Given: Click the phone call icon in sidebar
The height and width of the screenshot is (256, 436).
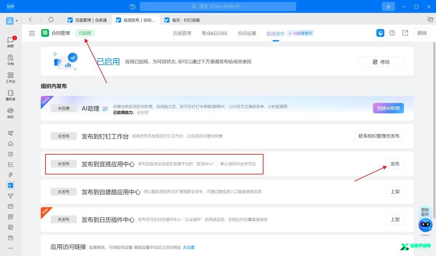Looking at the screenshot, I should click(11, 133).
